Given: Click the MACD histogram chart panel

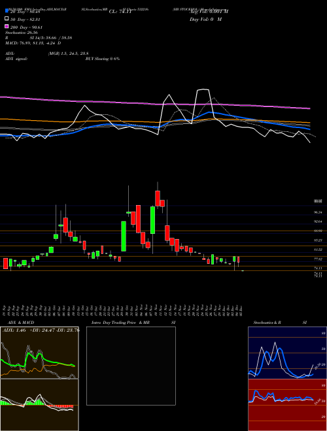Looking at the screenshot, I should point(39,405).
